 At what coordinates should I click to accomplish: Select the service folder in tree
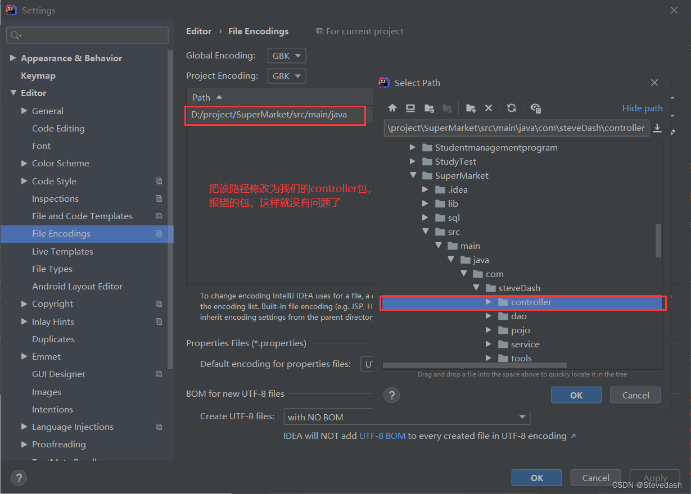coord(525,344)
